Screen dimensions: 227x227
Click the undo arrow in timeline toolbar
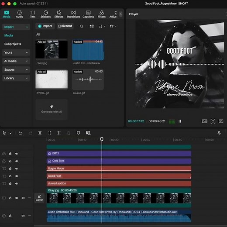click(21, 133)
